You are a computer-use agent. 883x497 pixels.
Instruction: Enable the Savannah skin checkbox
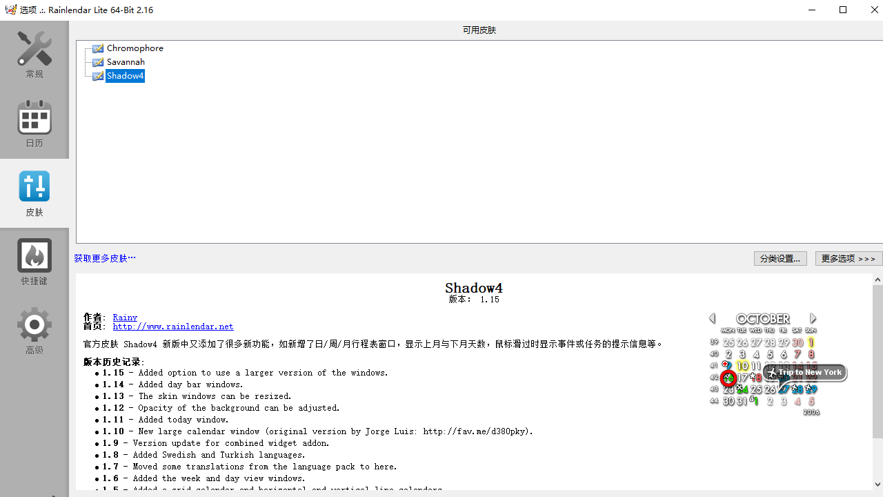[97, 62]
